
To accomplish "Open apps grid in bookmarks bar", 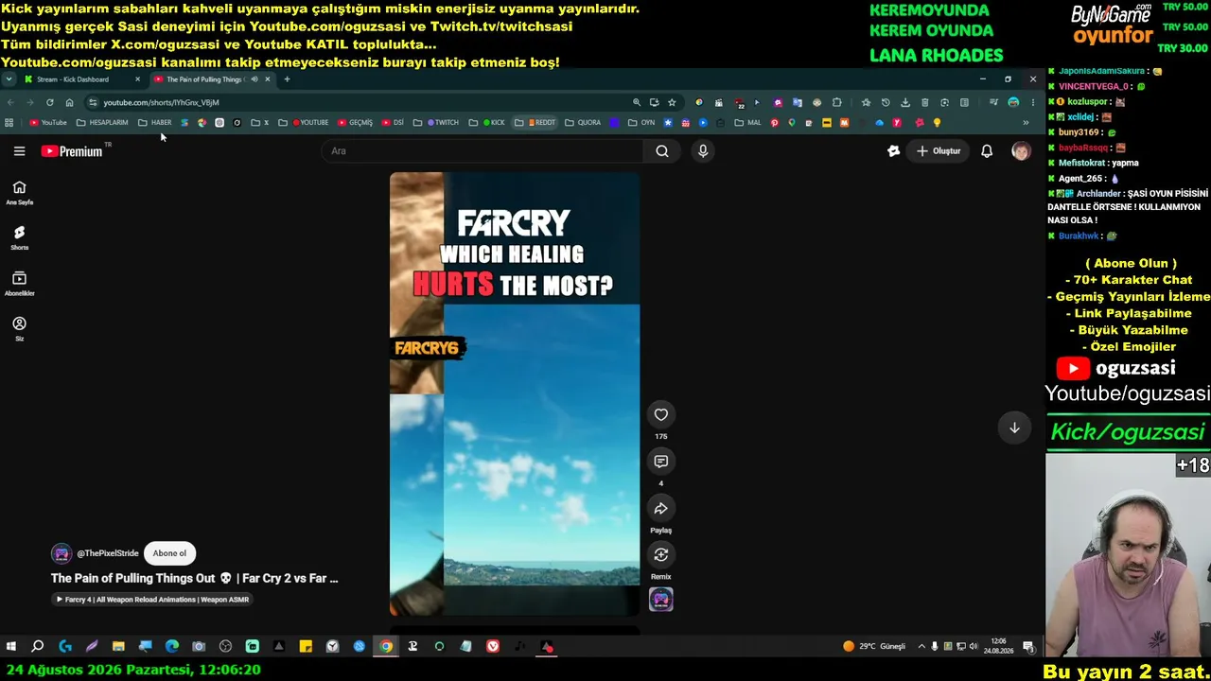I will 9,123.
